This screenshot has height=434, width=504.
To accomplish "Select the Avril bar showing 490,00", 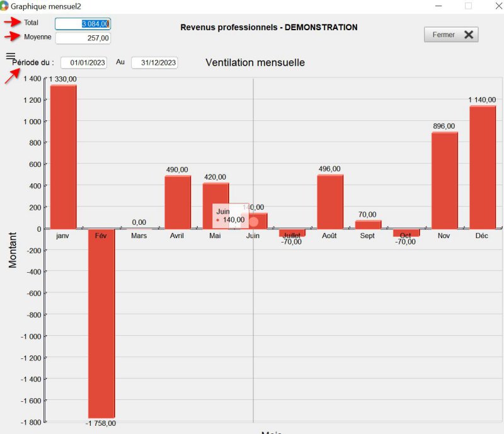I will click(178, 202).
